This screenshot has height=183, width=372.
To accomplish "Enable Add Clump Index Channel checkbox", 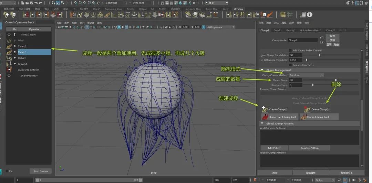I will [290, 50].
